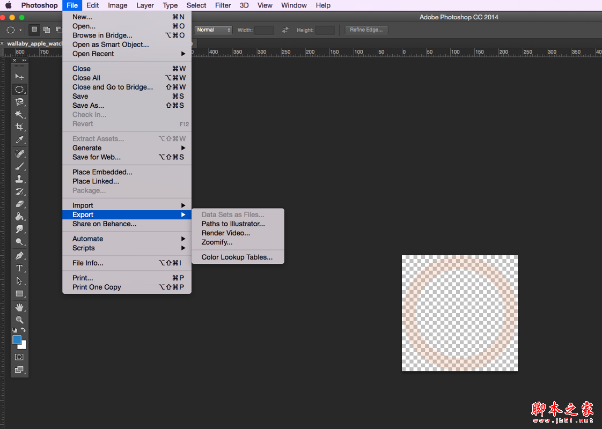Select the Move tool
This screenshot has width=602, height=429.
pos(19,77)
